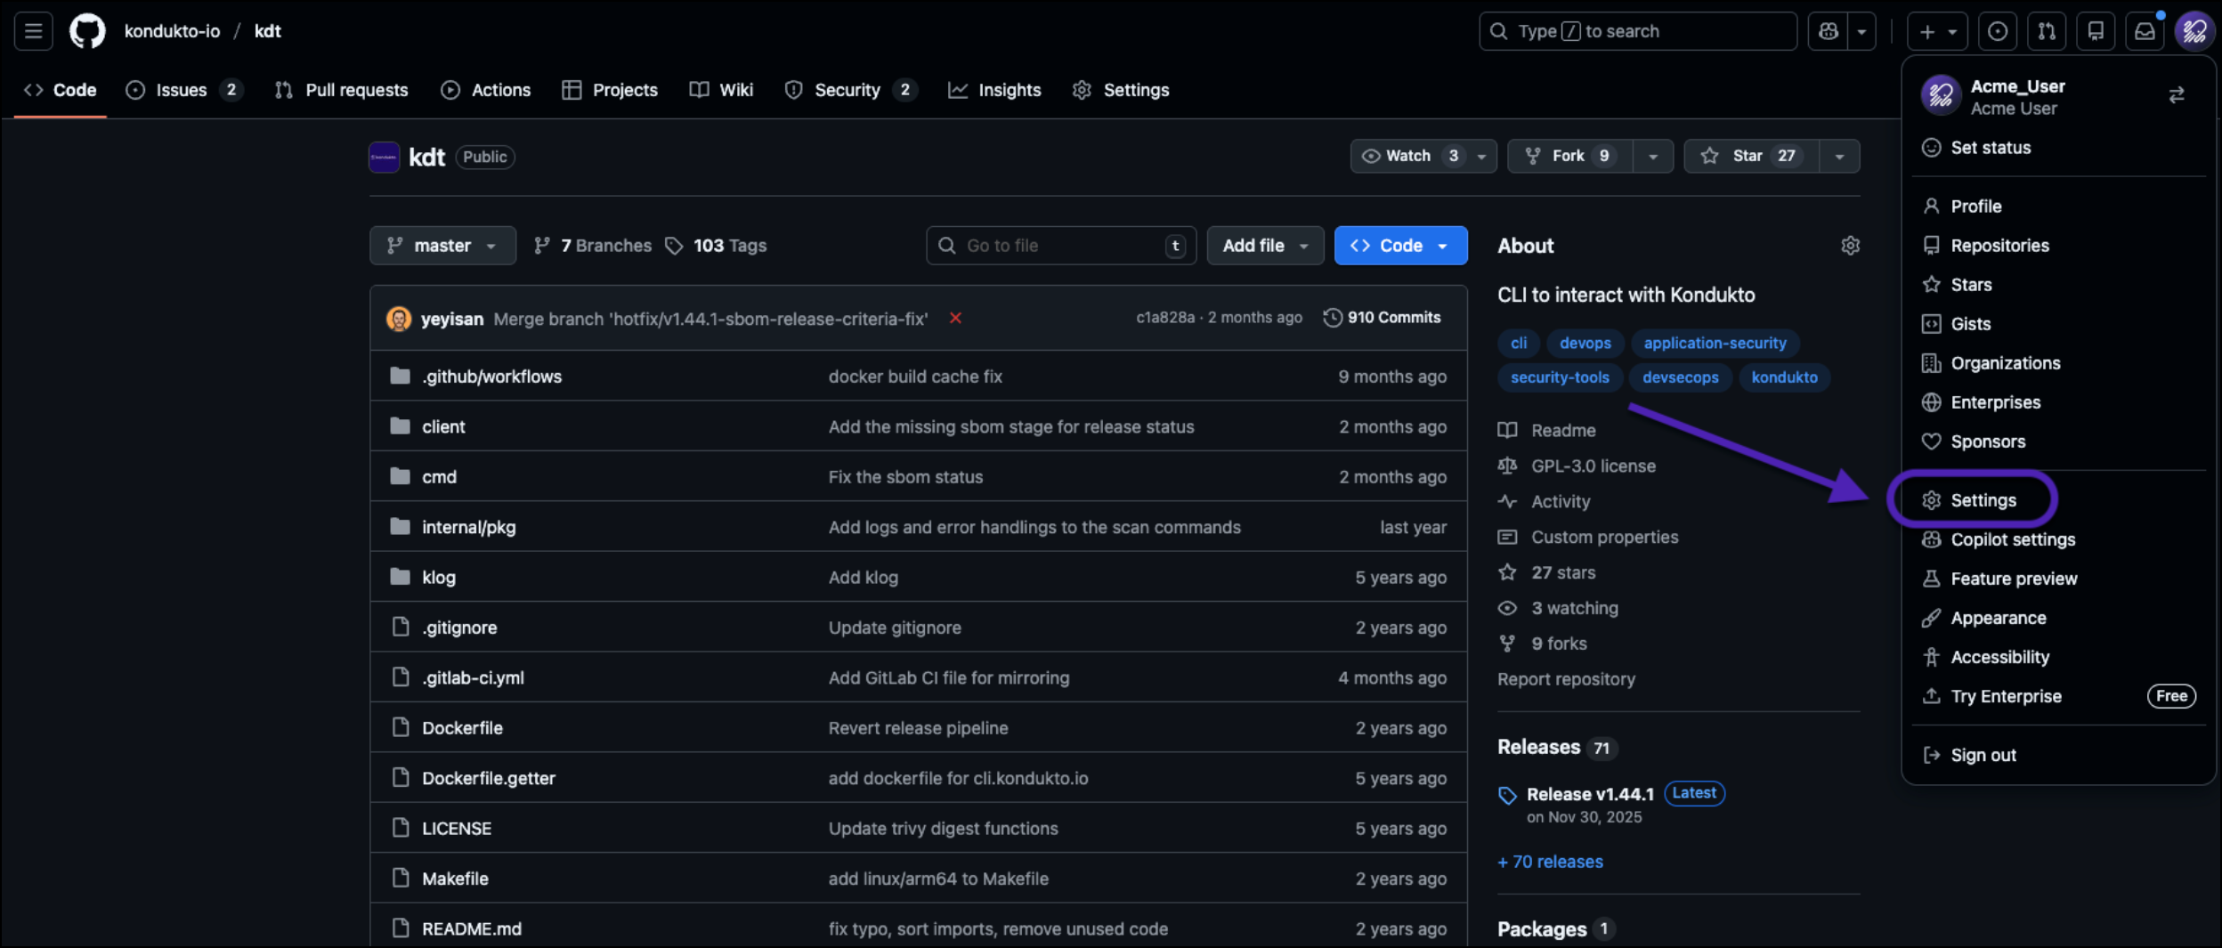This screenshot has height=948, width=2222.
Task: Click the About section gear icon
Action: tap(1850, 246)
